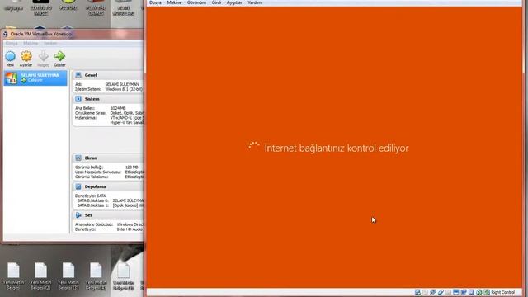This screenshot has width=528, height=297.
Task: Click the Yeni Metin Belgesi (2) desktop file
Action: pos(40,276)
